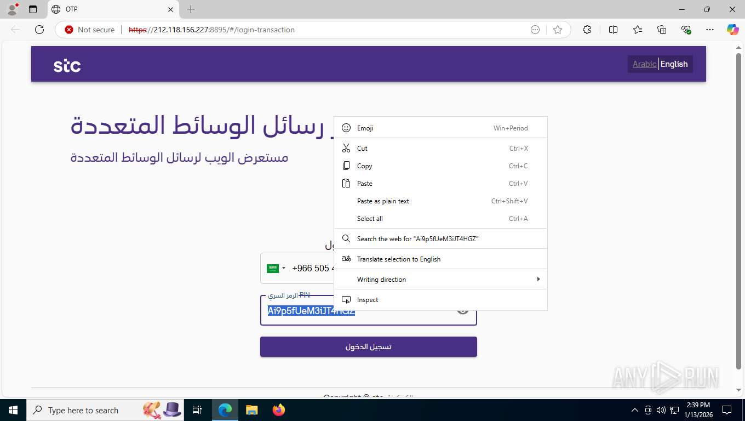This screenshot has width=745, height=421.
Task: Open a new tab with plus button
Action: (x=191, y=9)
